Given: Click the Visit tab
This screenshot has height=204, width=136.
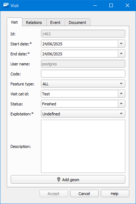Looking at the screenshot, I should (x=15, y=22).
